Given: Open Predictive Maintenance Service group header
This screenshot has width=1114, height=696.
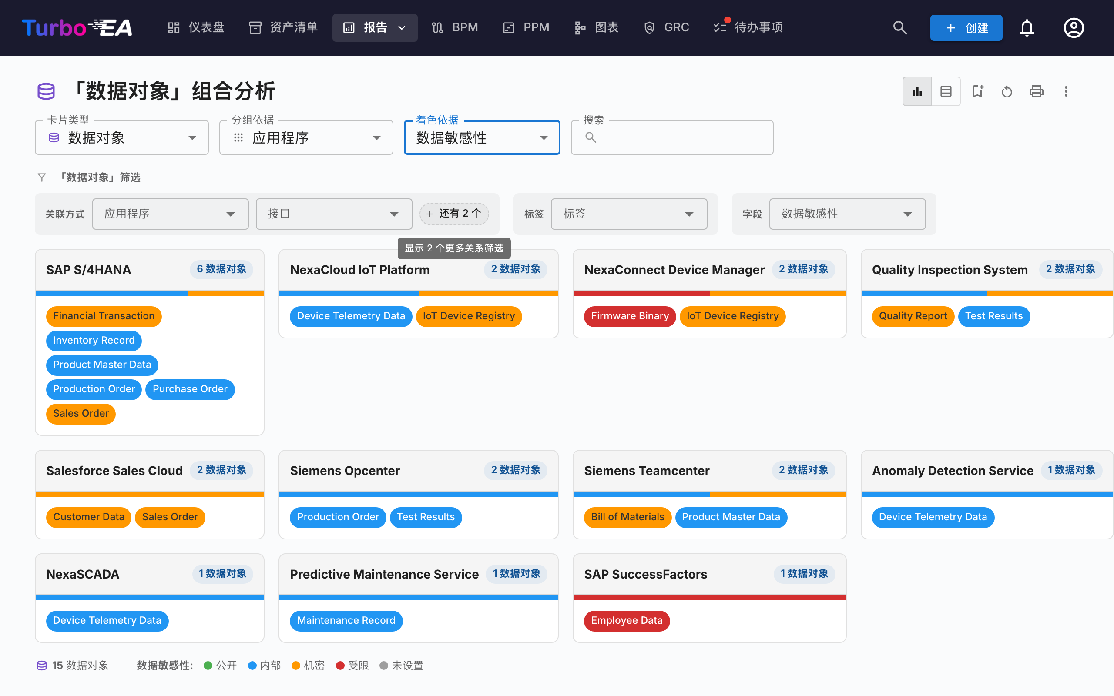Looking at the screenshot, I should 419,575.
